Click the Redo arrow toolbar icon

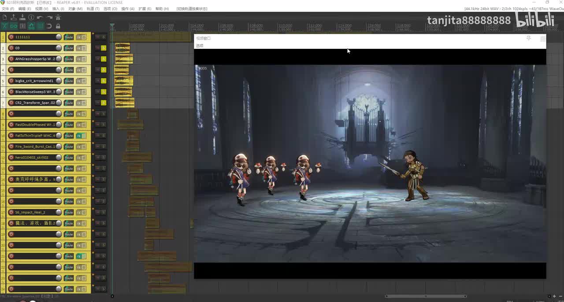click(49, 17)
